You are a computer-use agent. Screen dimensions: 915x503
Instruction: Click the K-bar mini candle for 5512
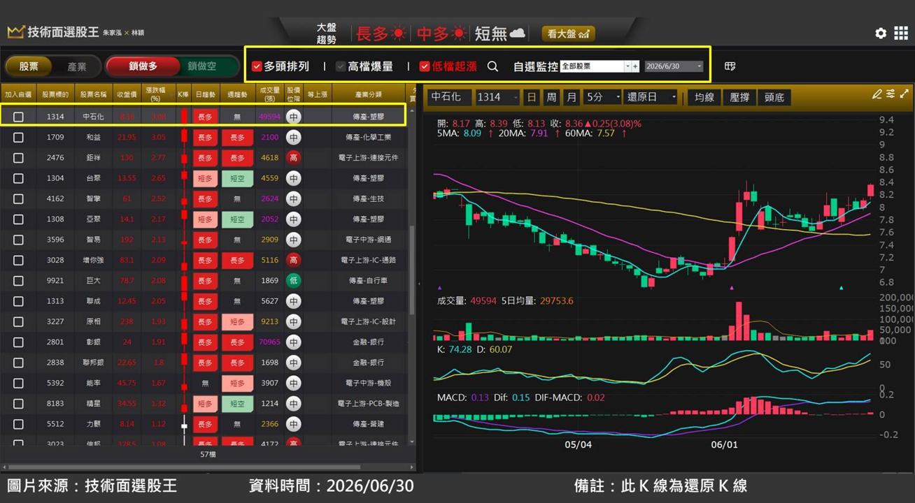pos(184,424)
